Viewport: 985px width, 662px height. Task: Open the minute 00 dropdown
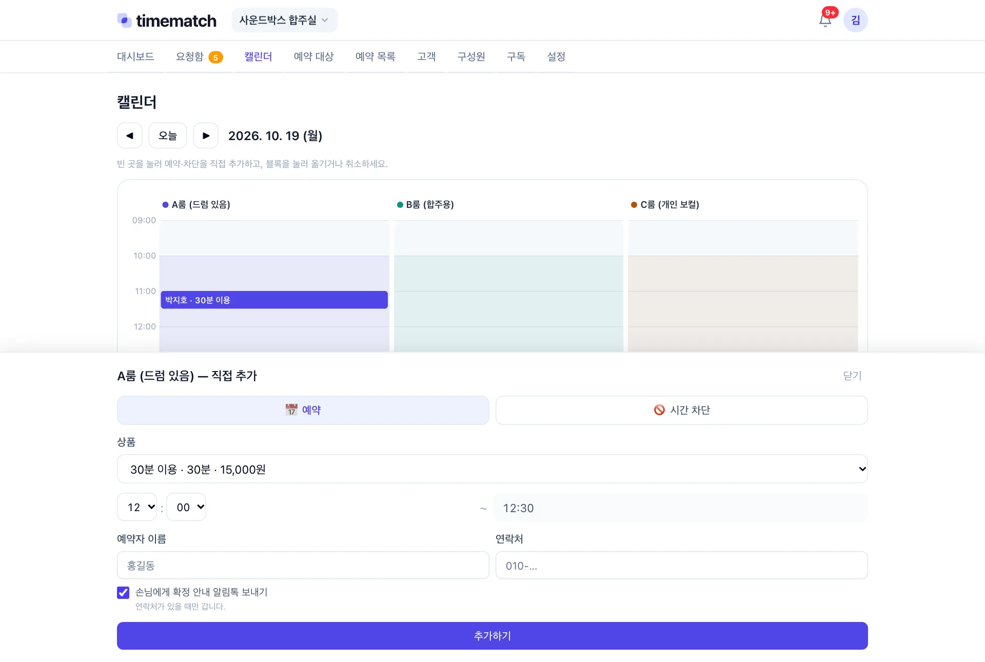(x=186, y=507)
